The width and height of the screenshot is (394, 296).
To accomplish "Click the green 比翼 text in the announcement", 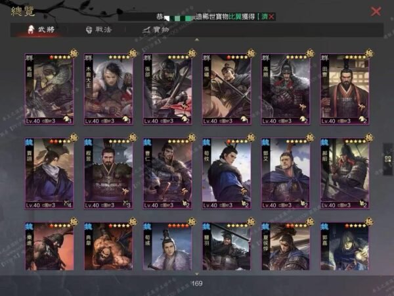I will 235,17.
